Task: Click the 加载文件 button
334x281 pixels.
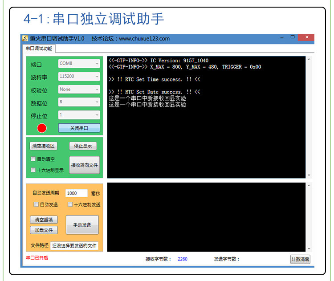Action: click(44, 230)
